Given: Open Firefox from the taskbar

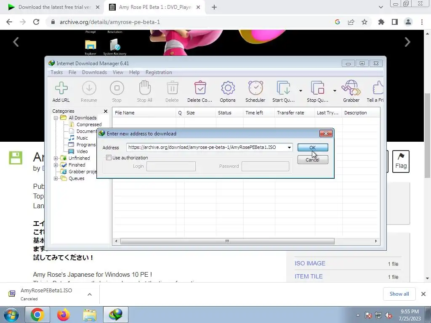Looking at the screenshot, I should (x=63, y=315).
